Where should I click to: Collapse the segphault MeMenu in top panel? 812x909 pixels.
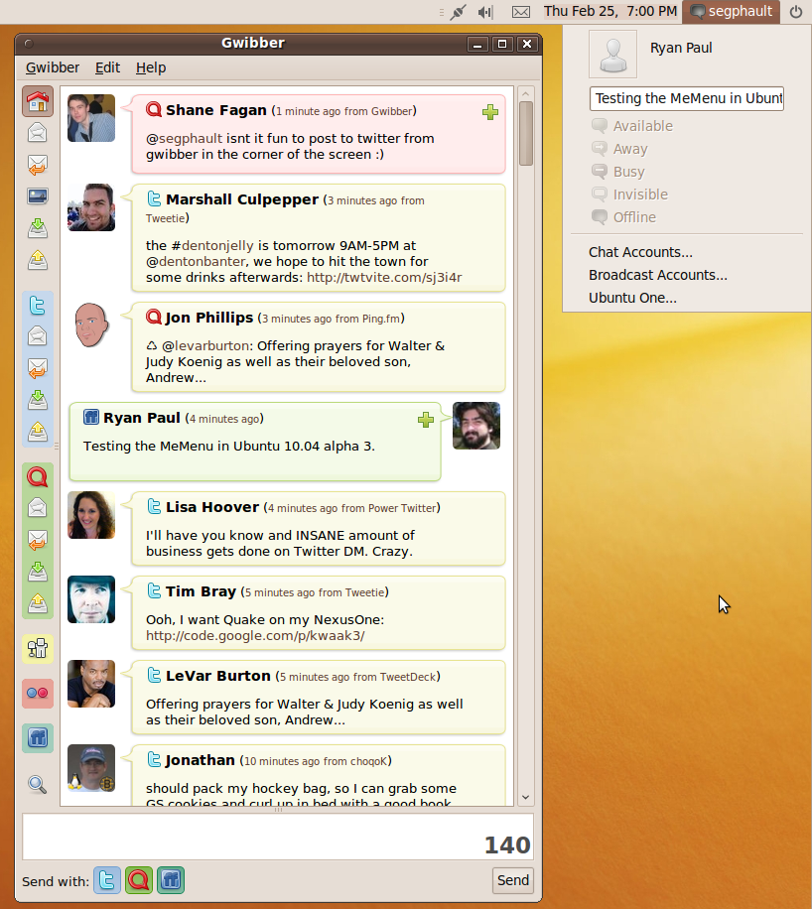pos(731,12)
